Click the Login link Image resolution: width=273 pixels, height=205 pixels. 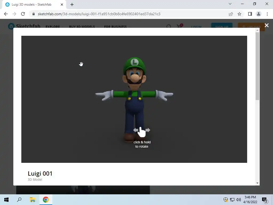[x=196, y=27]
